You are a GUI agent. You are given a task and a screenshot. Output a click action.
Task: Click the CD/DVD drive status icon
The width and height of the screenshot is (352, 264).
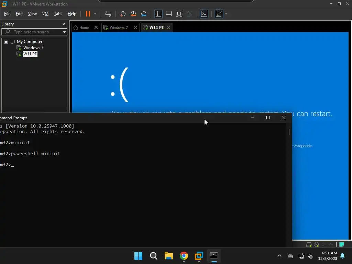point(316,245)
